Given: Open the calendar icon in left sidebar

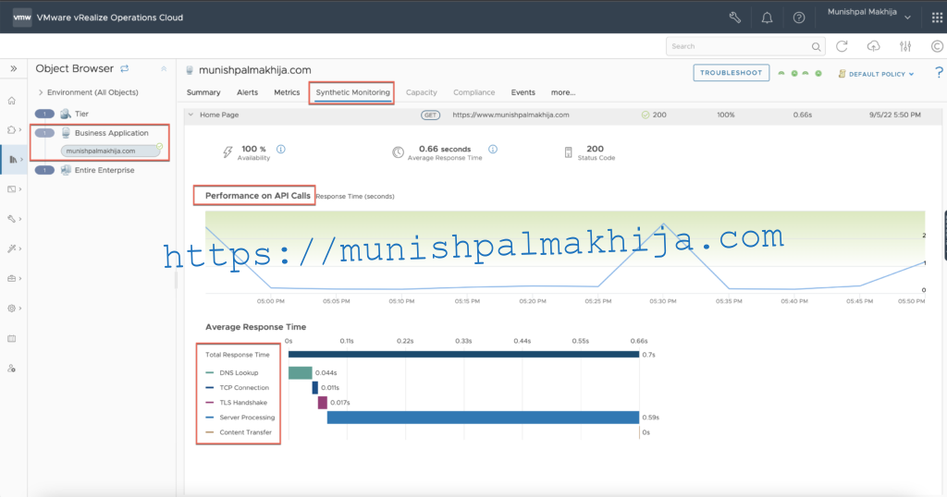Looking at the screenshot, I should (x=11, y=338).
